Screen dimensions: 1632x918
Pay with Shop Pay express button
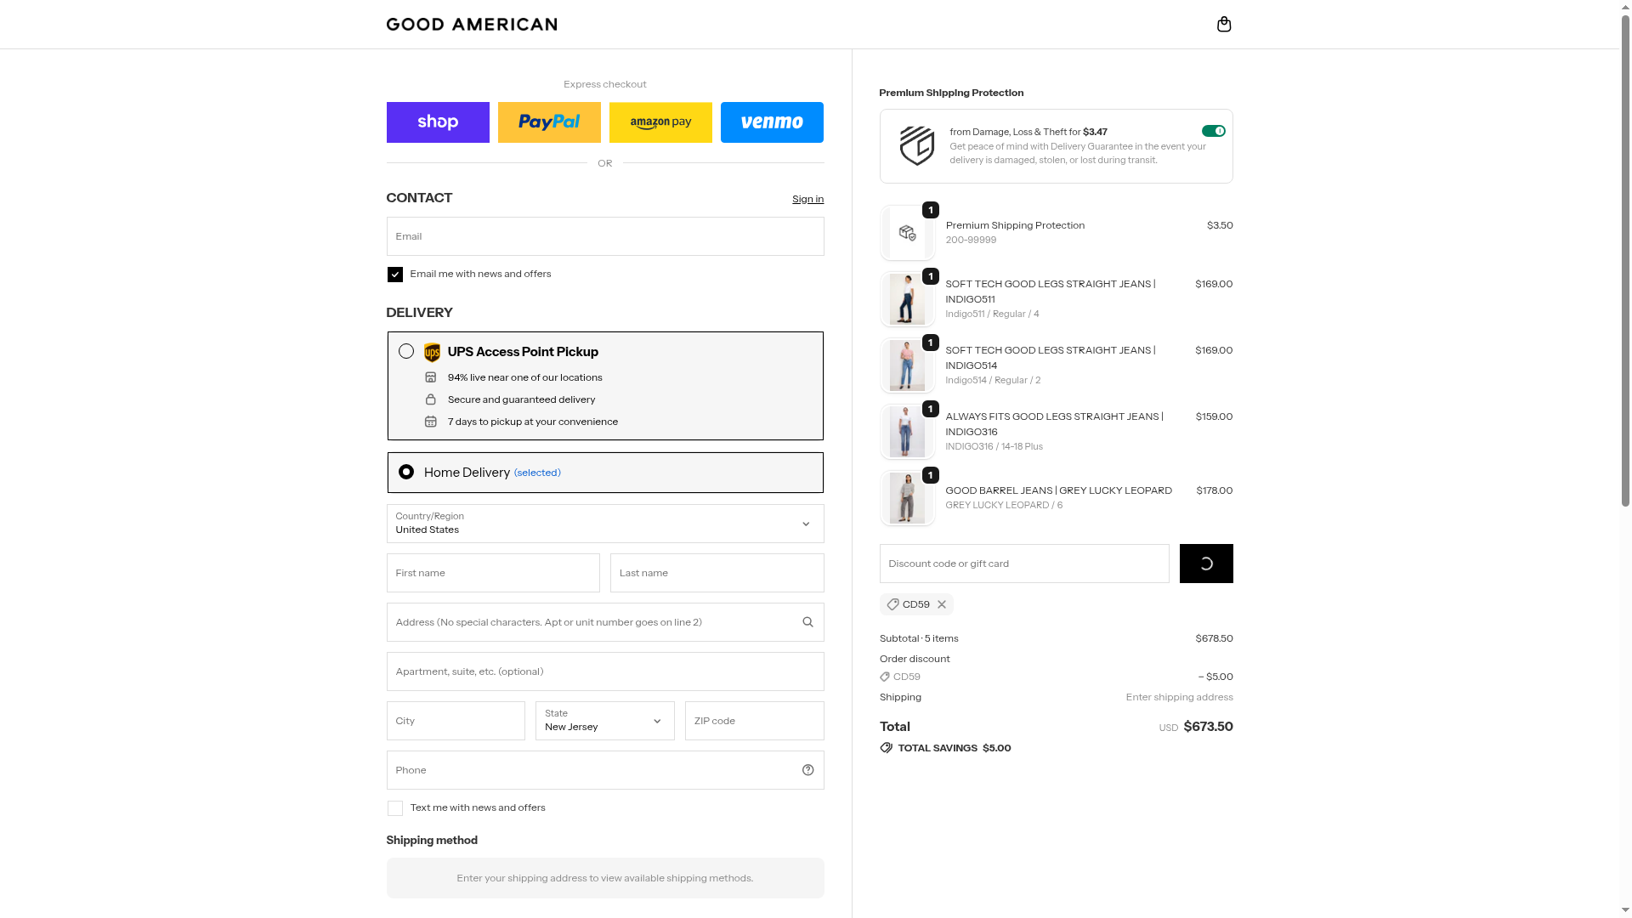(x=438, y=122)
